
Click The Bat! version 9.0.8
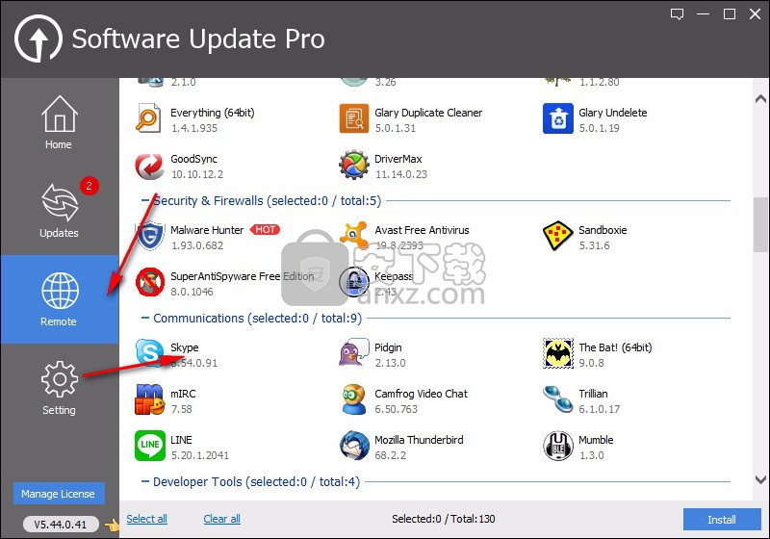coord(591,363)
